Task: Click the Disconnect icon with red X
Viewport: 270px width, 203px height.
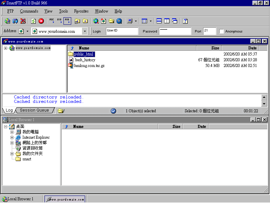Action: (23, 21)
